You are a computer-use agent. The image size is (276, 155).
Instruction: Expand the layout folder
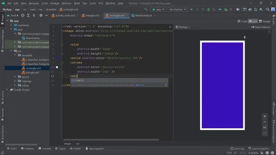click(x=15, y=77)
